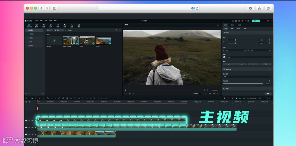Open the preview quality dropdown
Screen dimensions: 296x146
coord(198,94)
